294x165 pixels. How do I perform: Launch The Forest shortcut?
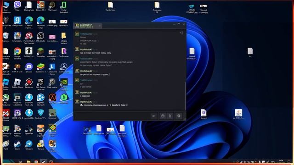[52, 6]
